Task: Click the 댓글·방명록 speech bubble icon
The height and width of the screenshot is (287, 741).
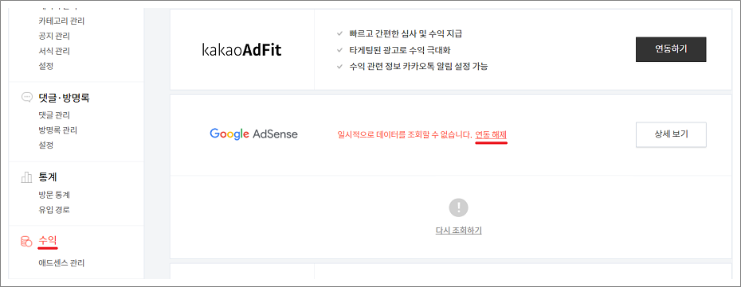Action: pos(26,98)
